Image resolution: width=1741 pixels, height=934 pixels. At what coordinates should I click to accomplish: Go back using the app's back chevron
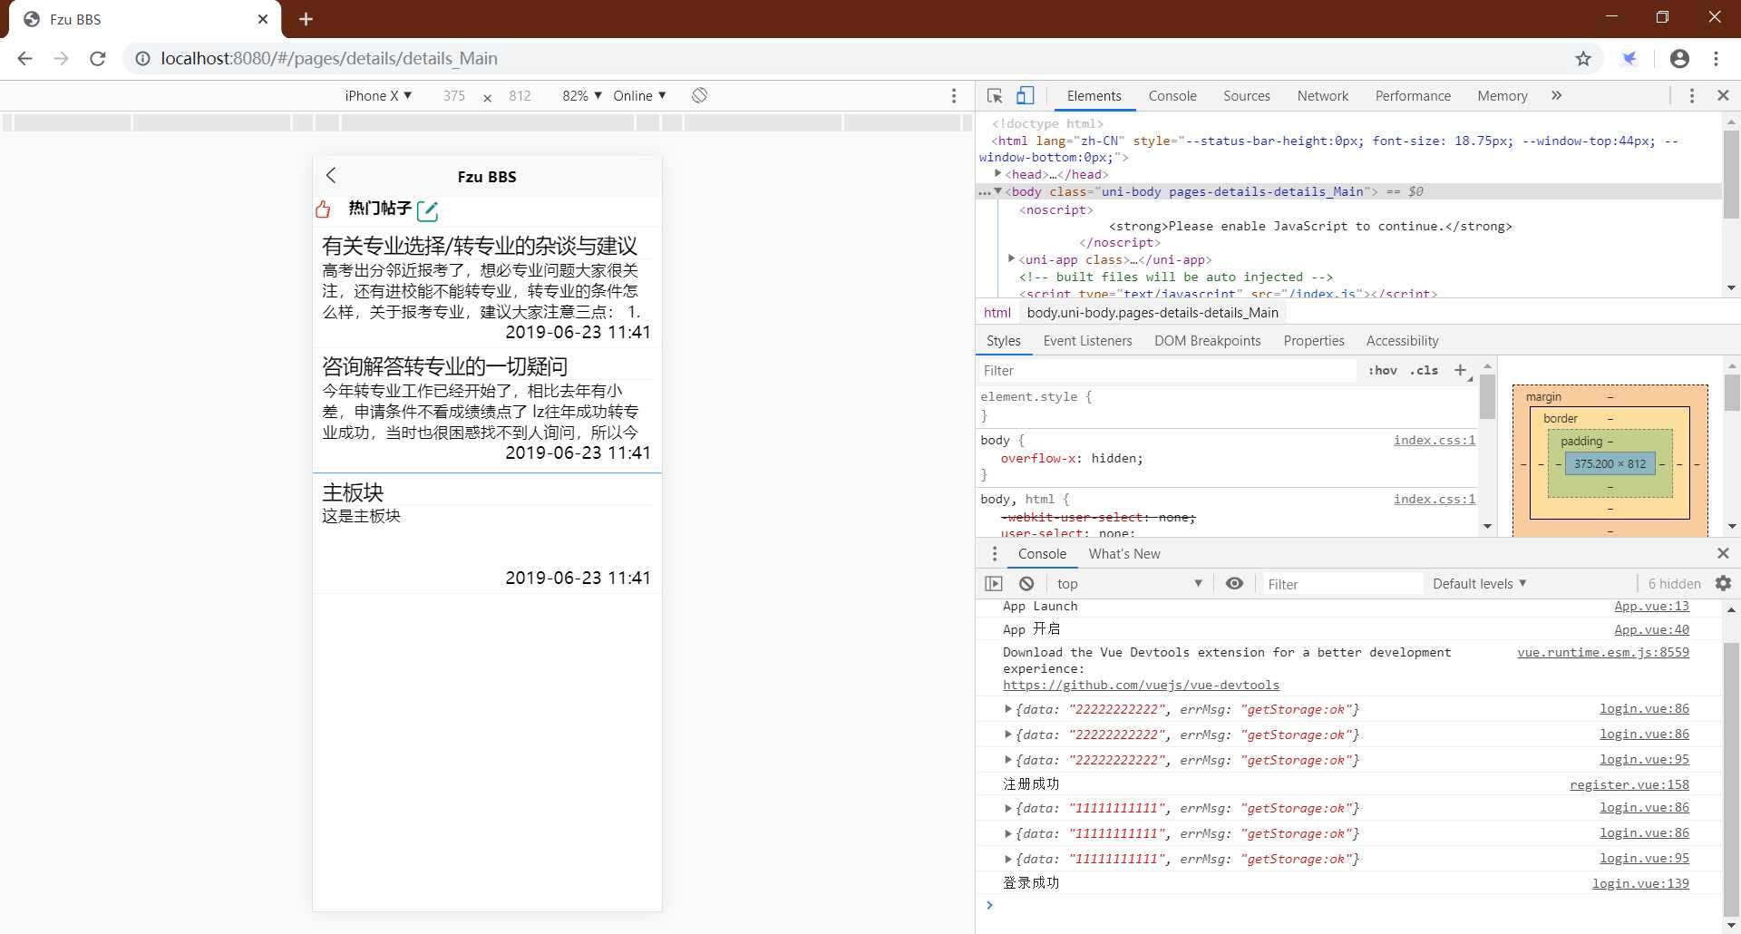(331, 175)
